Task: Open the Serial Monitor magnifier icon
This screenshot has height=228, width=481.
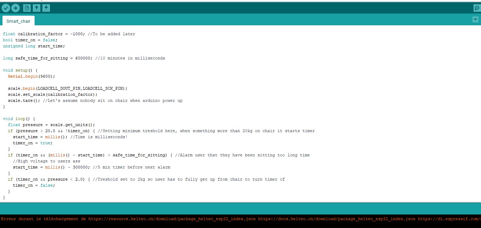Action: click(x=477, y=8)
